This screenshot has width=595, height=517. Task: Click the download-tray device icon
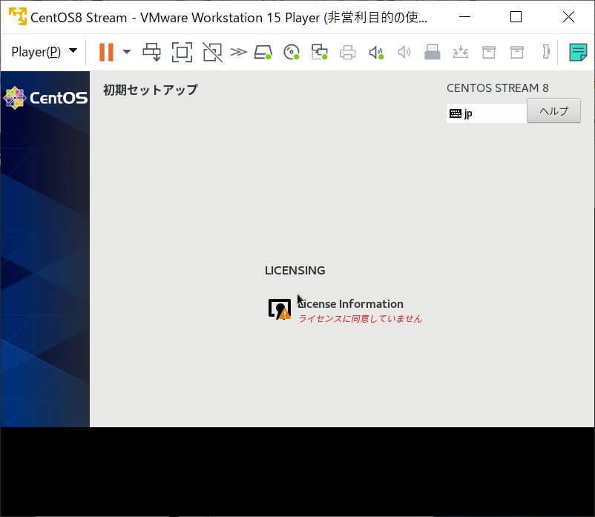click(x=460, y=52)
